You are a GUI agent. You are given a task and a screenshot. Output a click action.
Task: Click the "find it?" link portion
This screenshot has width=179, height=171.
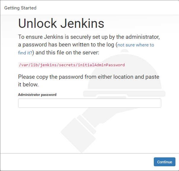coord(25,53)
